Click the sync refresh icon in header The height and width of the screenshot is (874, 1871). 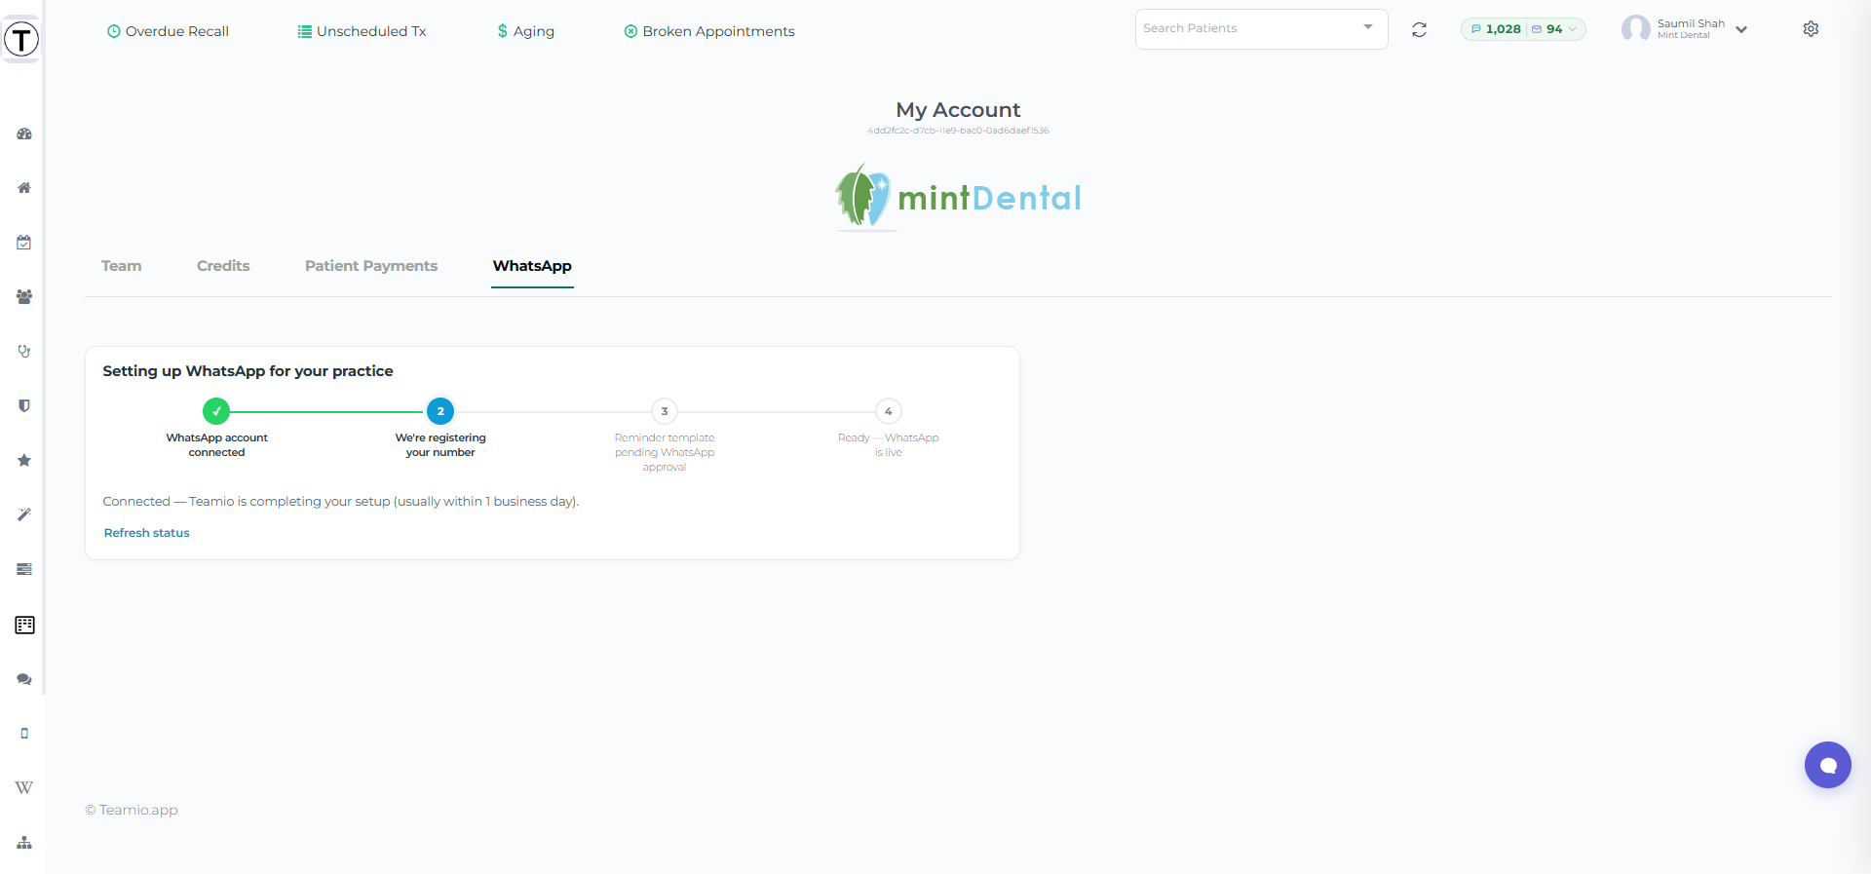(1420, 30)
